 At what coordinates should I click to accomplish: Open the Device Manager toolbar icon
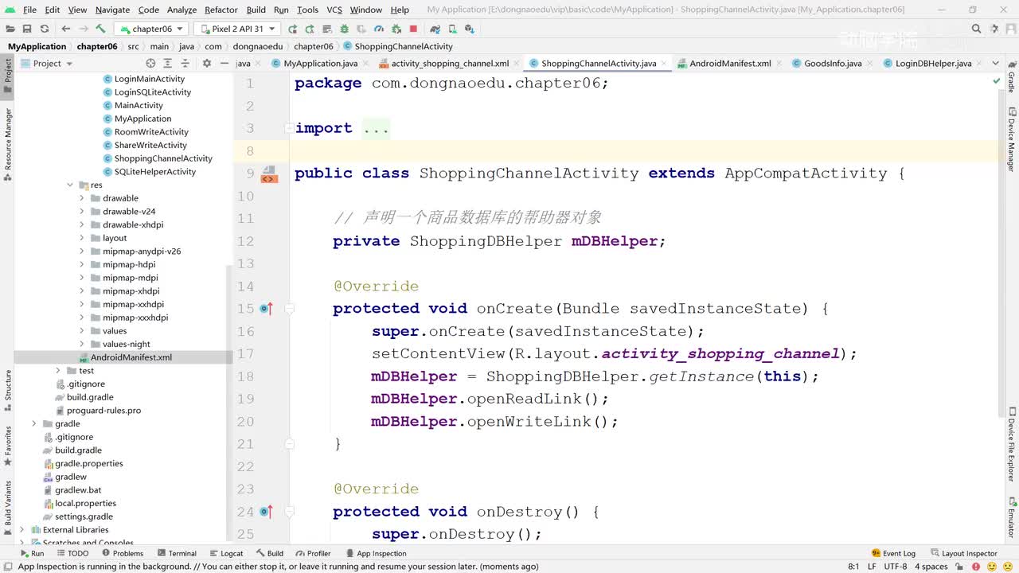(453, 29)
